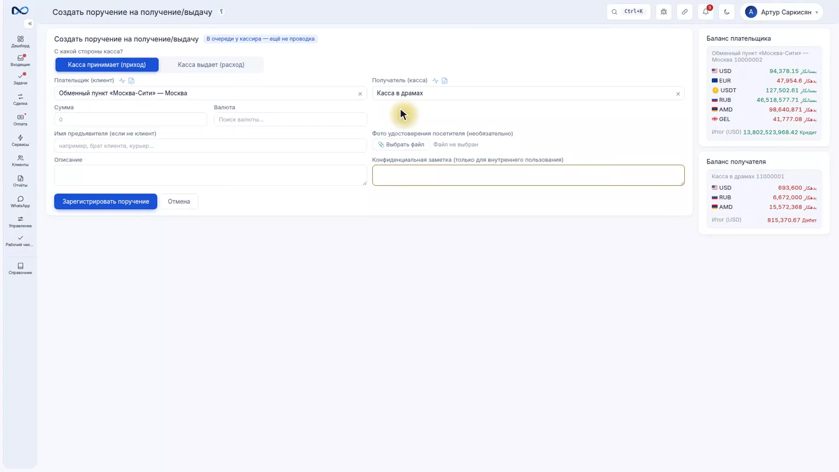Open Рабочий чек-лист in the sidebar
Image resolution: width=839 pixels, height=472 pixels.
tap(20, 241)
